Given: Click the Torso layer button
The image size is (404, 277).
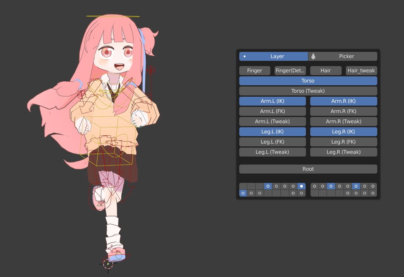Looking at the screenshot, I should coord(308,80).
